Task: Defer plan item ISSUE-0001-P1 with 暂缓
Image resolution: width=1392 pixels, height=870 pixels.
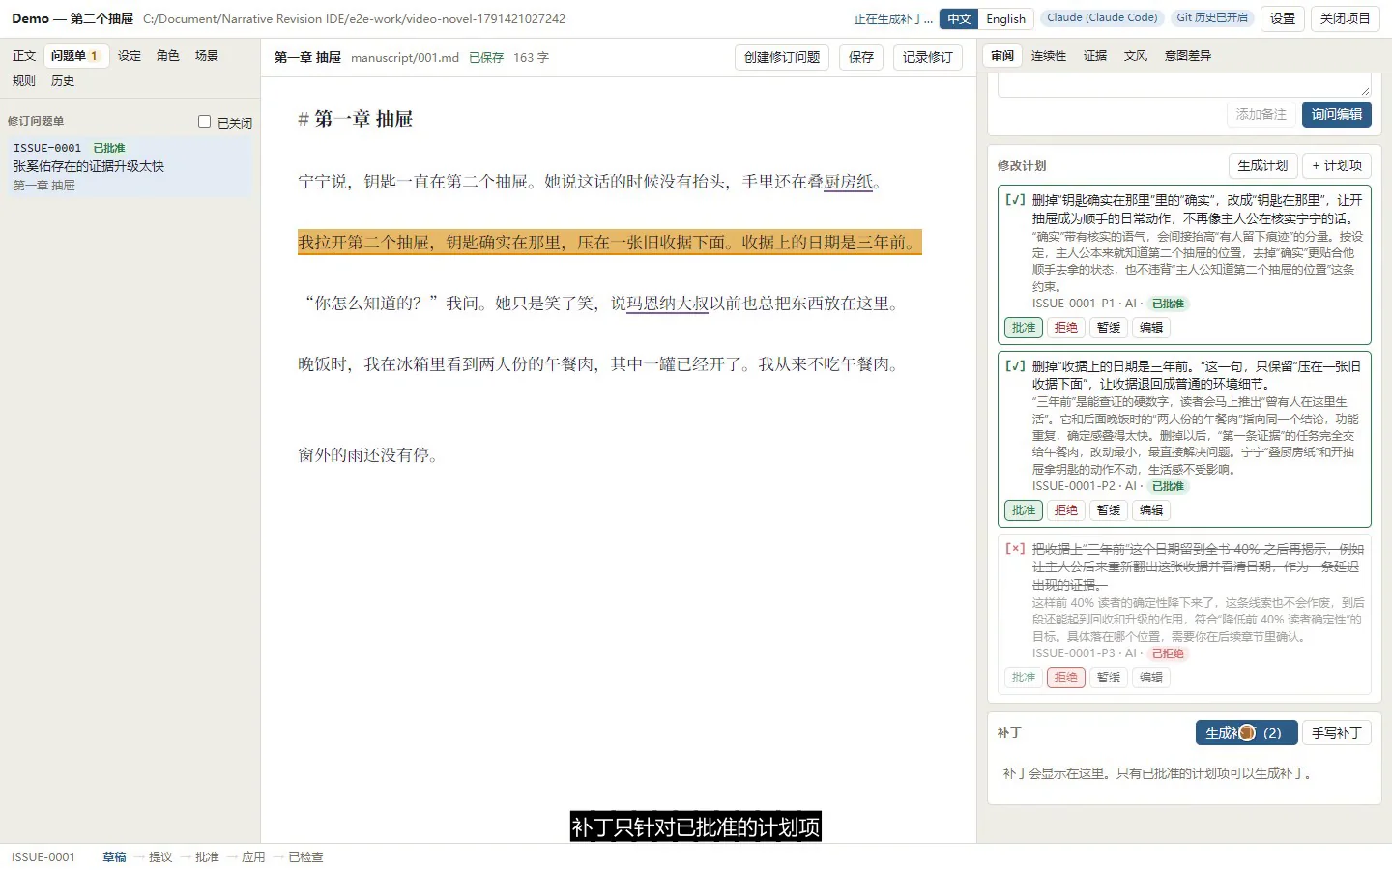Action: [x=1109, y=328]
